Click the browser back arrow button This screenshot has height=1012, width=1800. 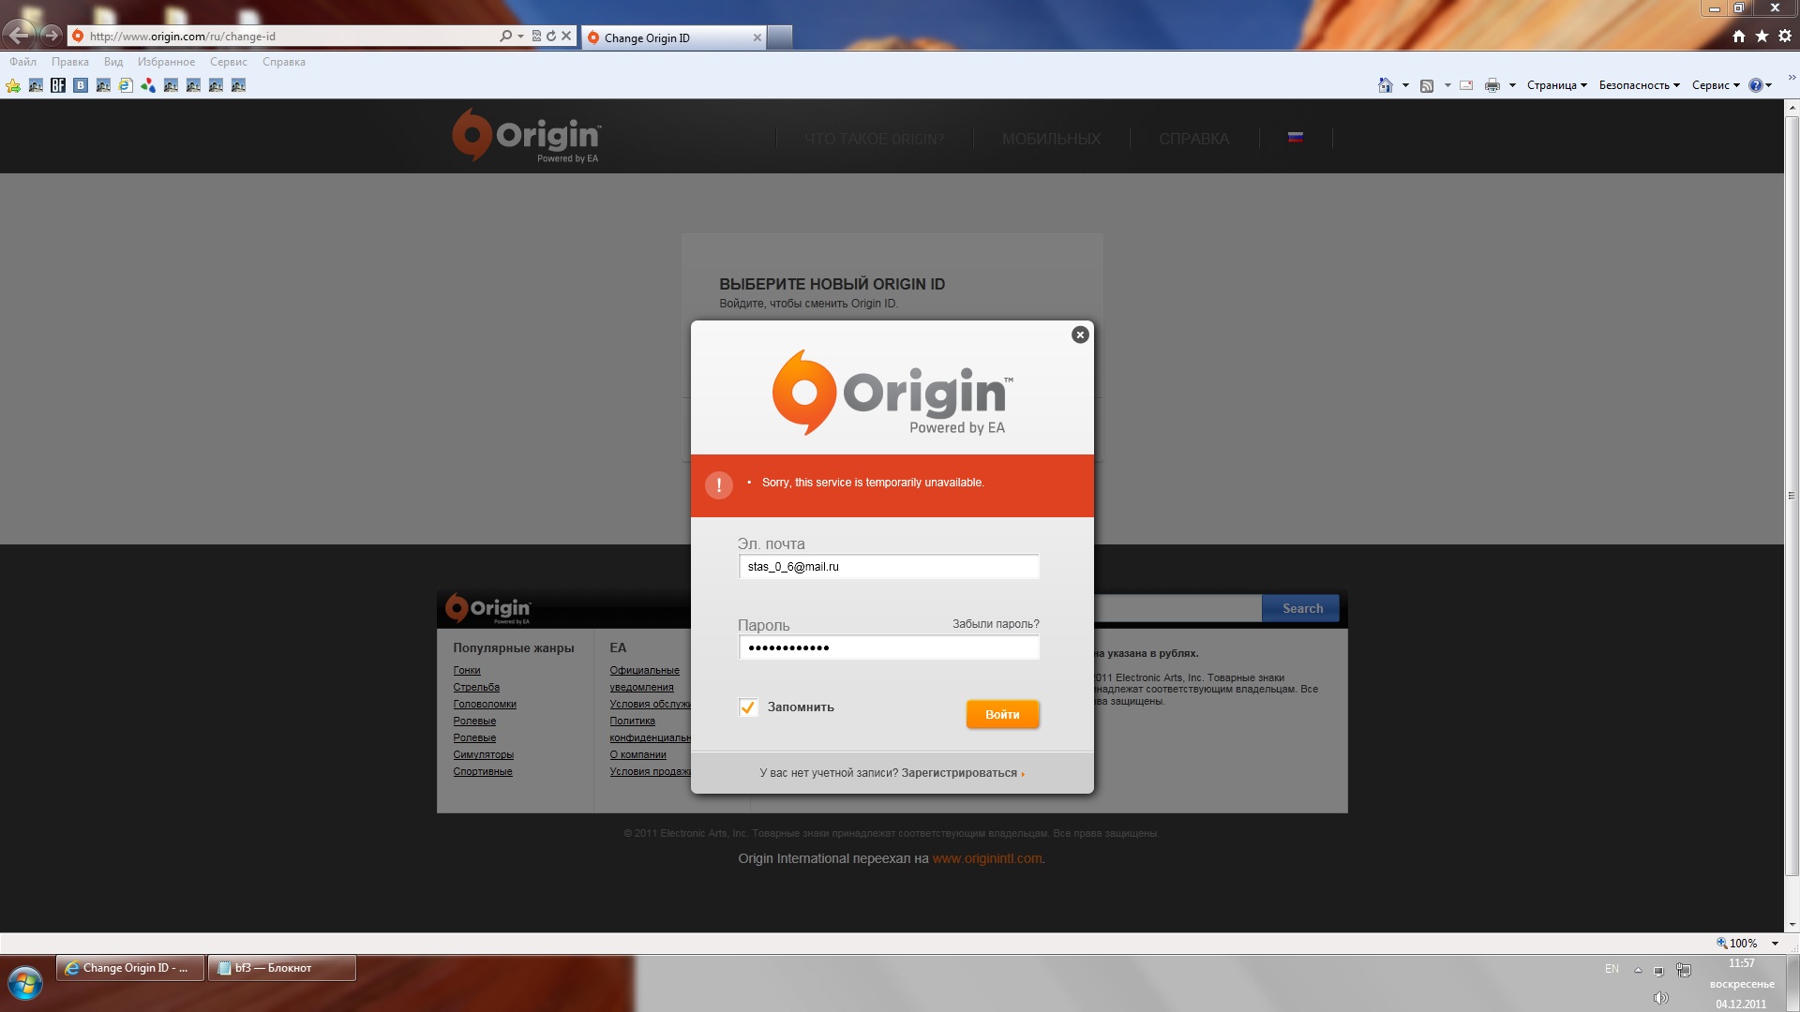[19, 36]
